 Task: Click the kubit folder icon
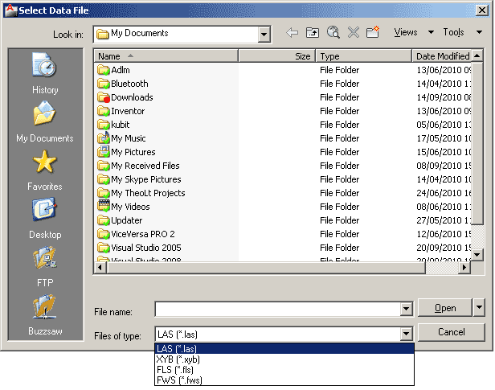pyautogui.click(x=103, y=125)
